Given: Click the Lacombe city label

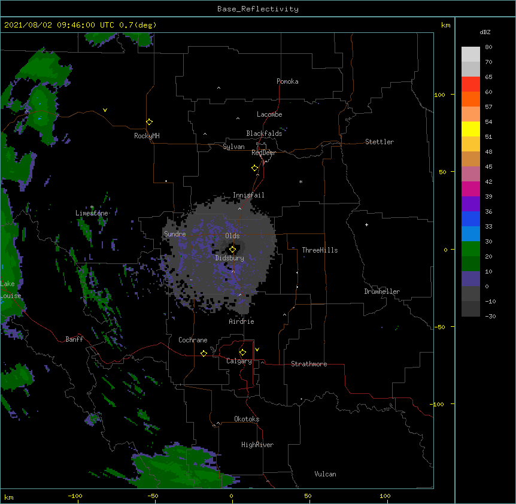Looking at the screenshot, I should (269, 114).
